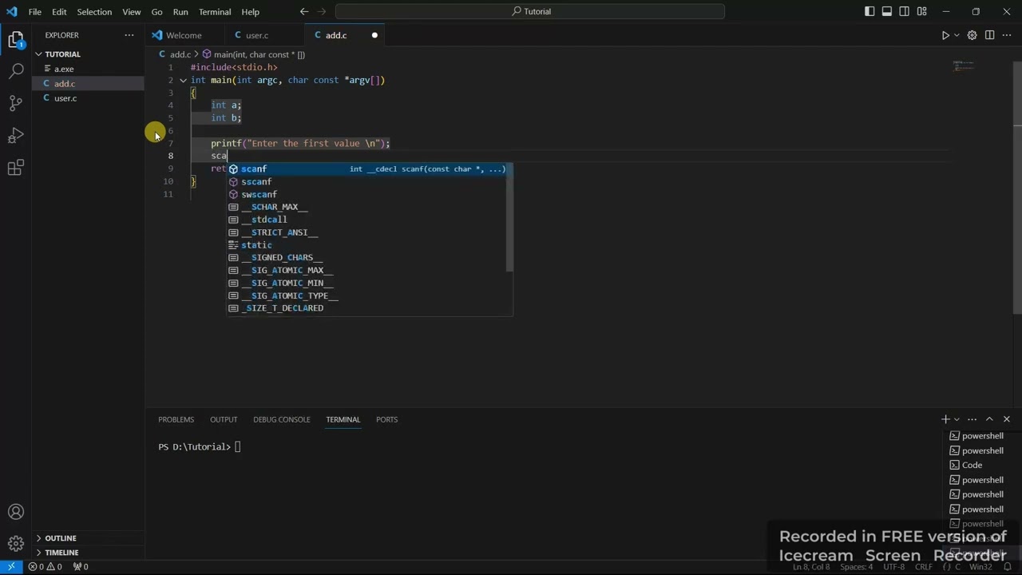Add a new terminal with plus icon
The image size is (1022, 575).
[945, 419]
